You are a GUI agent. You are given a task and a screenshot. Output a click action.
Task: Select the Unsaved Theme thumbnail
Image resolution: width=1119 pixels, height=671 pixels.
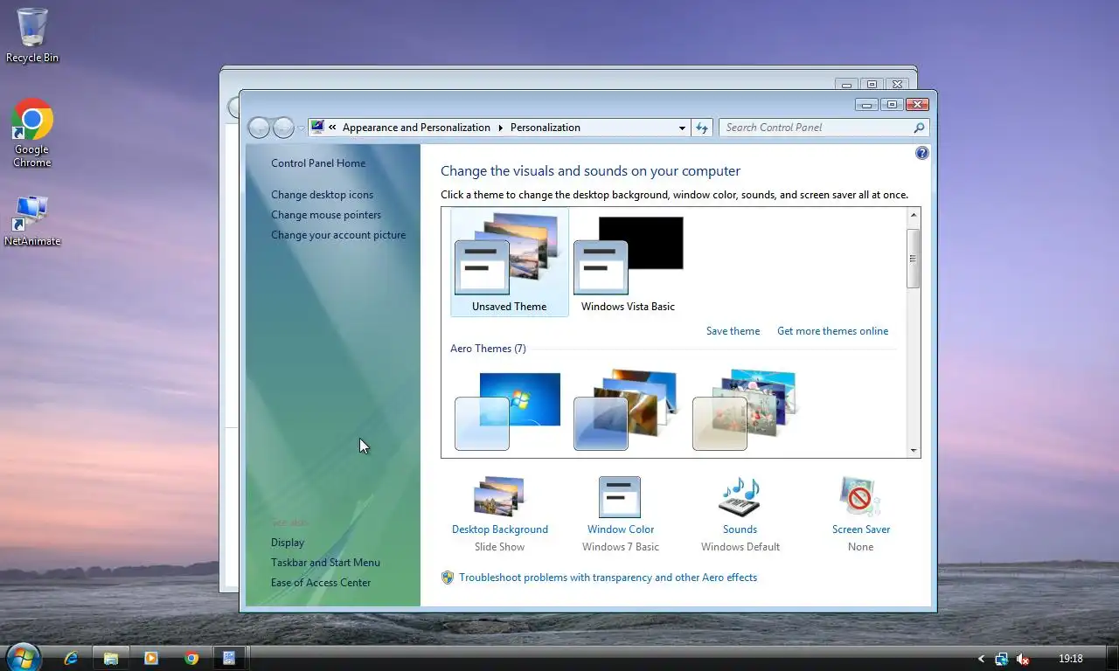(510, 262)
